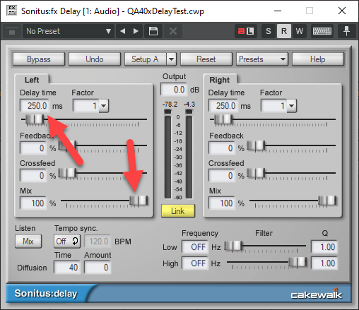The width and height of the screenshot is (359, 310).
Task: Click the High Frequency OFF field
Action: pyautogui.click(x=195, y=263)
